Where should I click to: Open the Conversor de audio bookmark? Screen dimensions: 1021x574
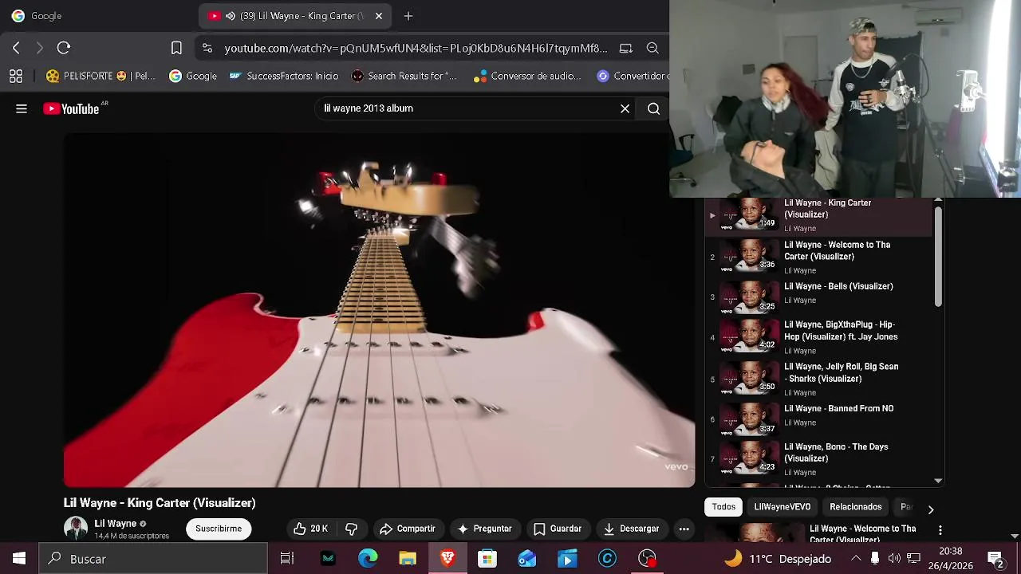528,76
